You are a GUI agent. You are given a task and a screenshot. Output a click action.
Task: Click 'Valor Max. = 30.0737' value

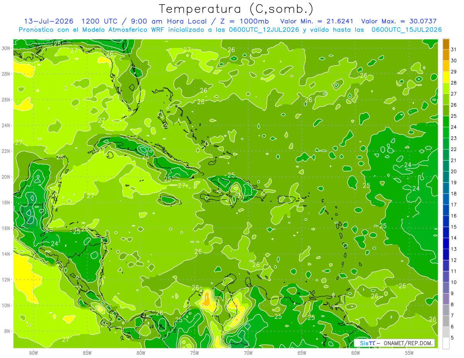399,21
